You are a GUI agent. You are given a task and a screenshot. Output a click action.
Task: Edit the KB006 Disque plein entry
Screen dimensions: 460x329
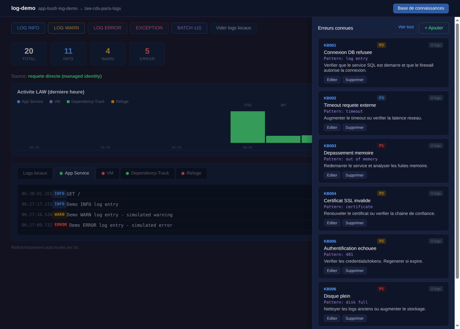coord(332,319)
